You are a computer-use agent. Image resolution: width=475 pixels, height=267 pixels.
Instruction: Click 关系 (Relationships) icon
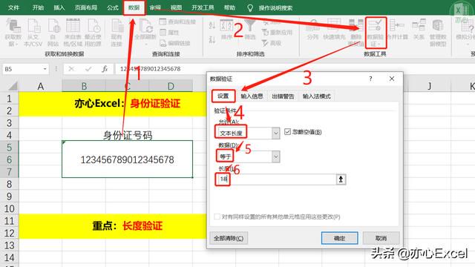[x=419, y=30]
